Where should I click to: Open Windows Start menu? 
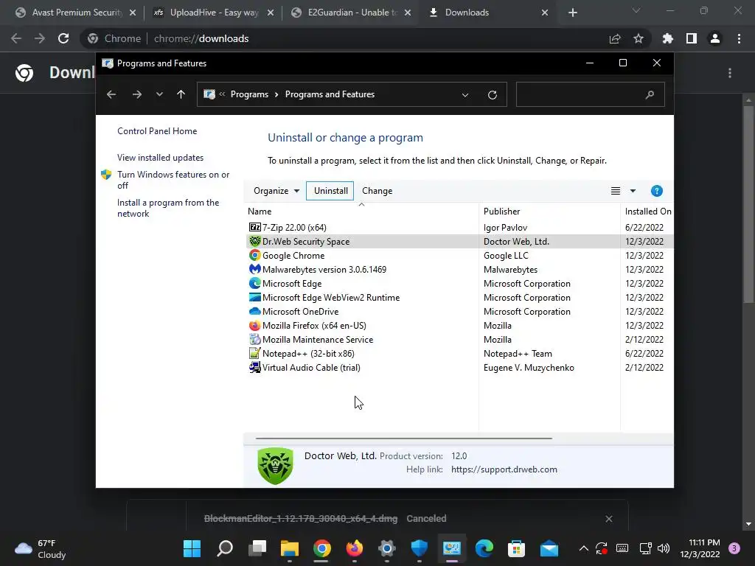coord(192,548)
